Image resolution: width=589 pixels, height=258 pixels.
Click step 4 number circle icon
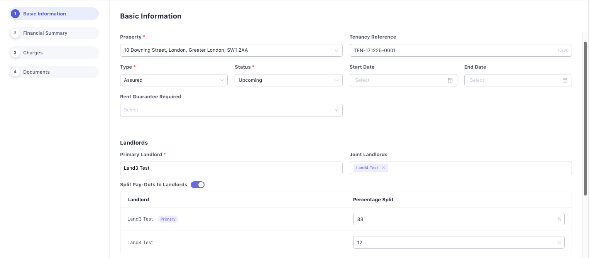point(15,72)
